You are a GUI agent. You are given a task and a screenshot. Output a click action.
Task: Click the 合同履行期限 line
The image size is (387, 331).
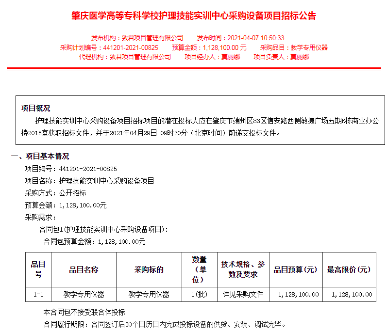[x=165, y=324]
